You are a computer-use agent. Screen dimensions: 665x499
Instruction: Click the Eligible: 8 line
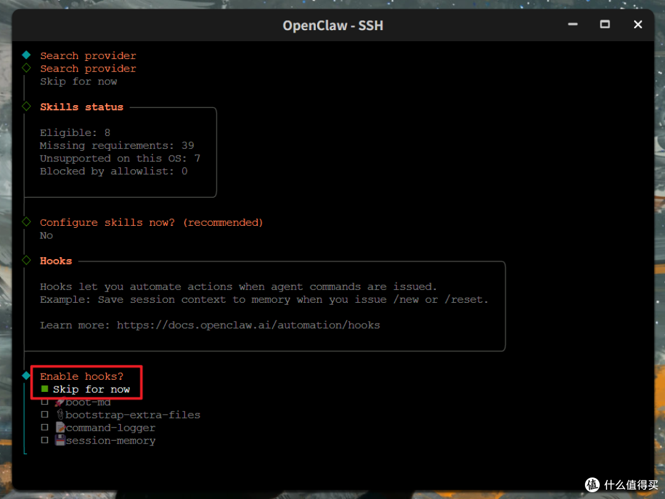click(75, 133)
